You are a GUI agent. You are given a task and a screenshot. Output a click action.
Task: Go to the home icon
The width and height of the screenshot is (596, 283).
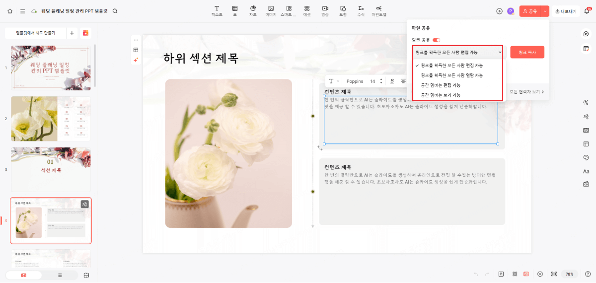pos(10,11)
